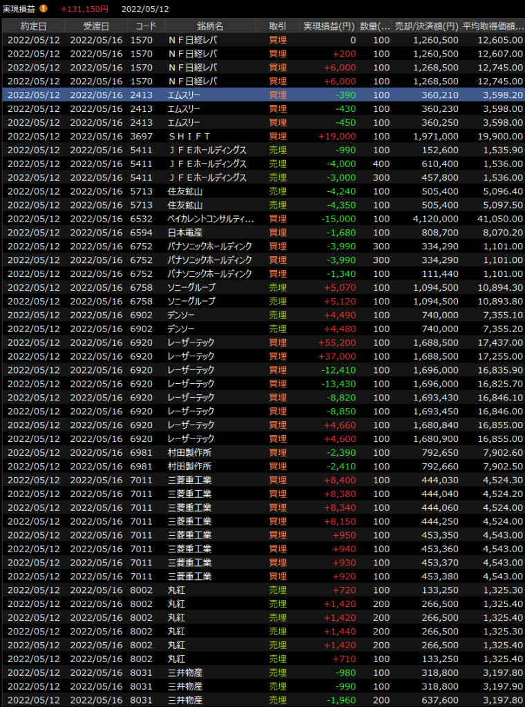Click the JFEホールディングス row with quantity 400

pyautogui.click(x=262, y=164)
